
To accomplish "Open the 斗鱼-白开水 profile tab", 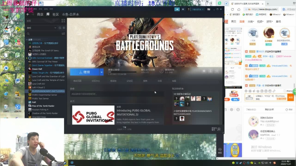I will click(x=70, y=14).
